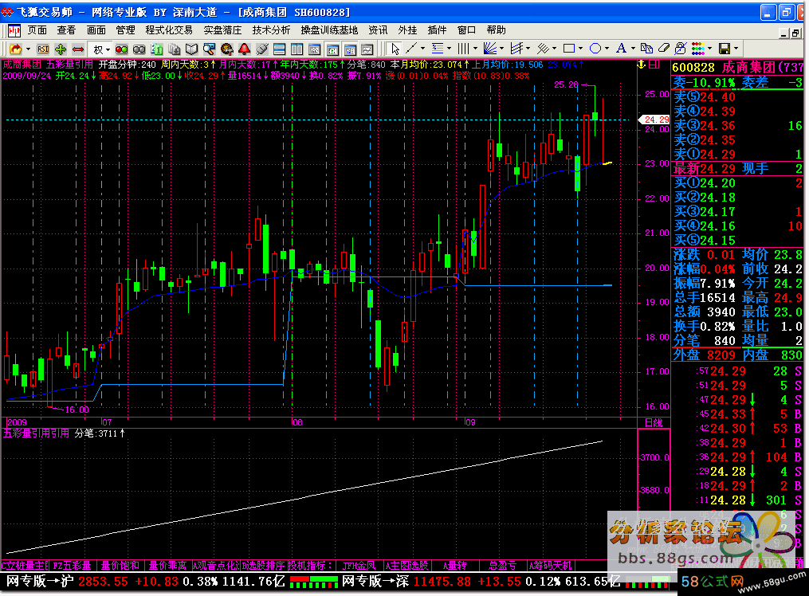Open the 页面 menu
This screenshot has width=809, height=596.
coord(37,30)
